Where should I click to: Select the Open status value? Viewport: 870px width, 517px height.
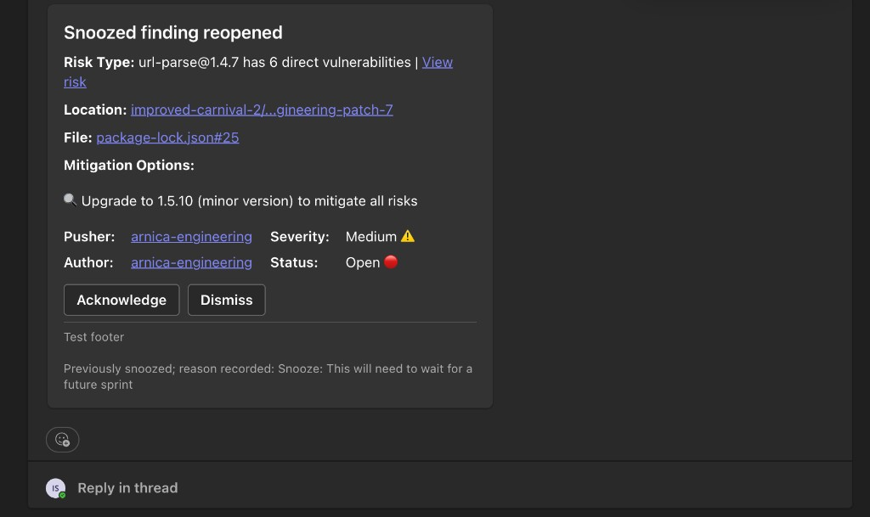coord(362,262)
